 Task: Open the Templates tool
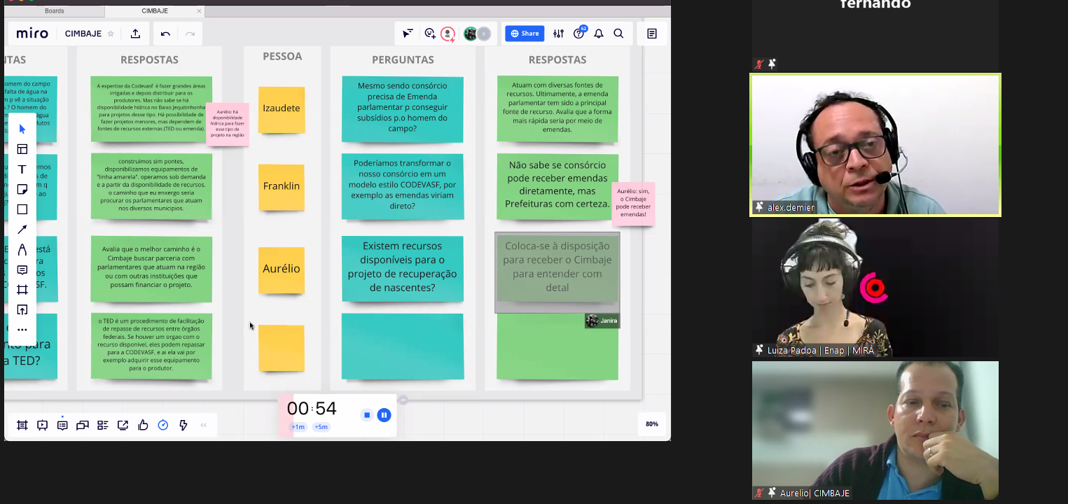click(x=22, y=149)
